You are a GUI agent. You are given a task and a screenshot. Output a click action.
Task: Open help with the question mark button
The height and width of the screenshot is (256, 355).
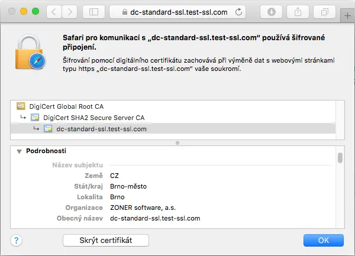point(17,240)
